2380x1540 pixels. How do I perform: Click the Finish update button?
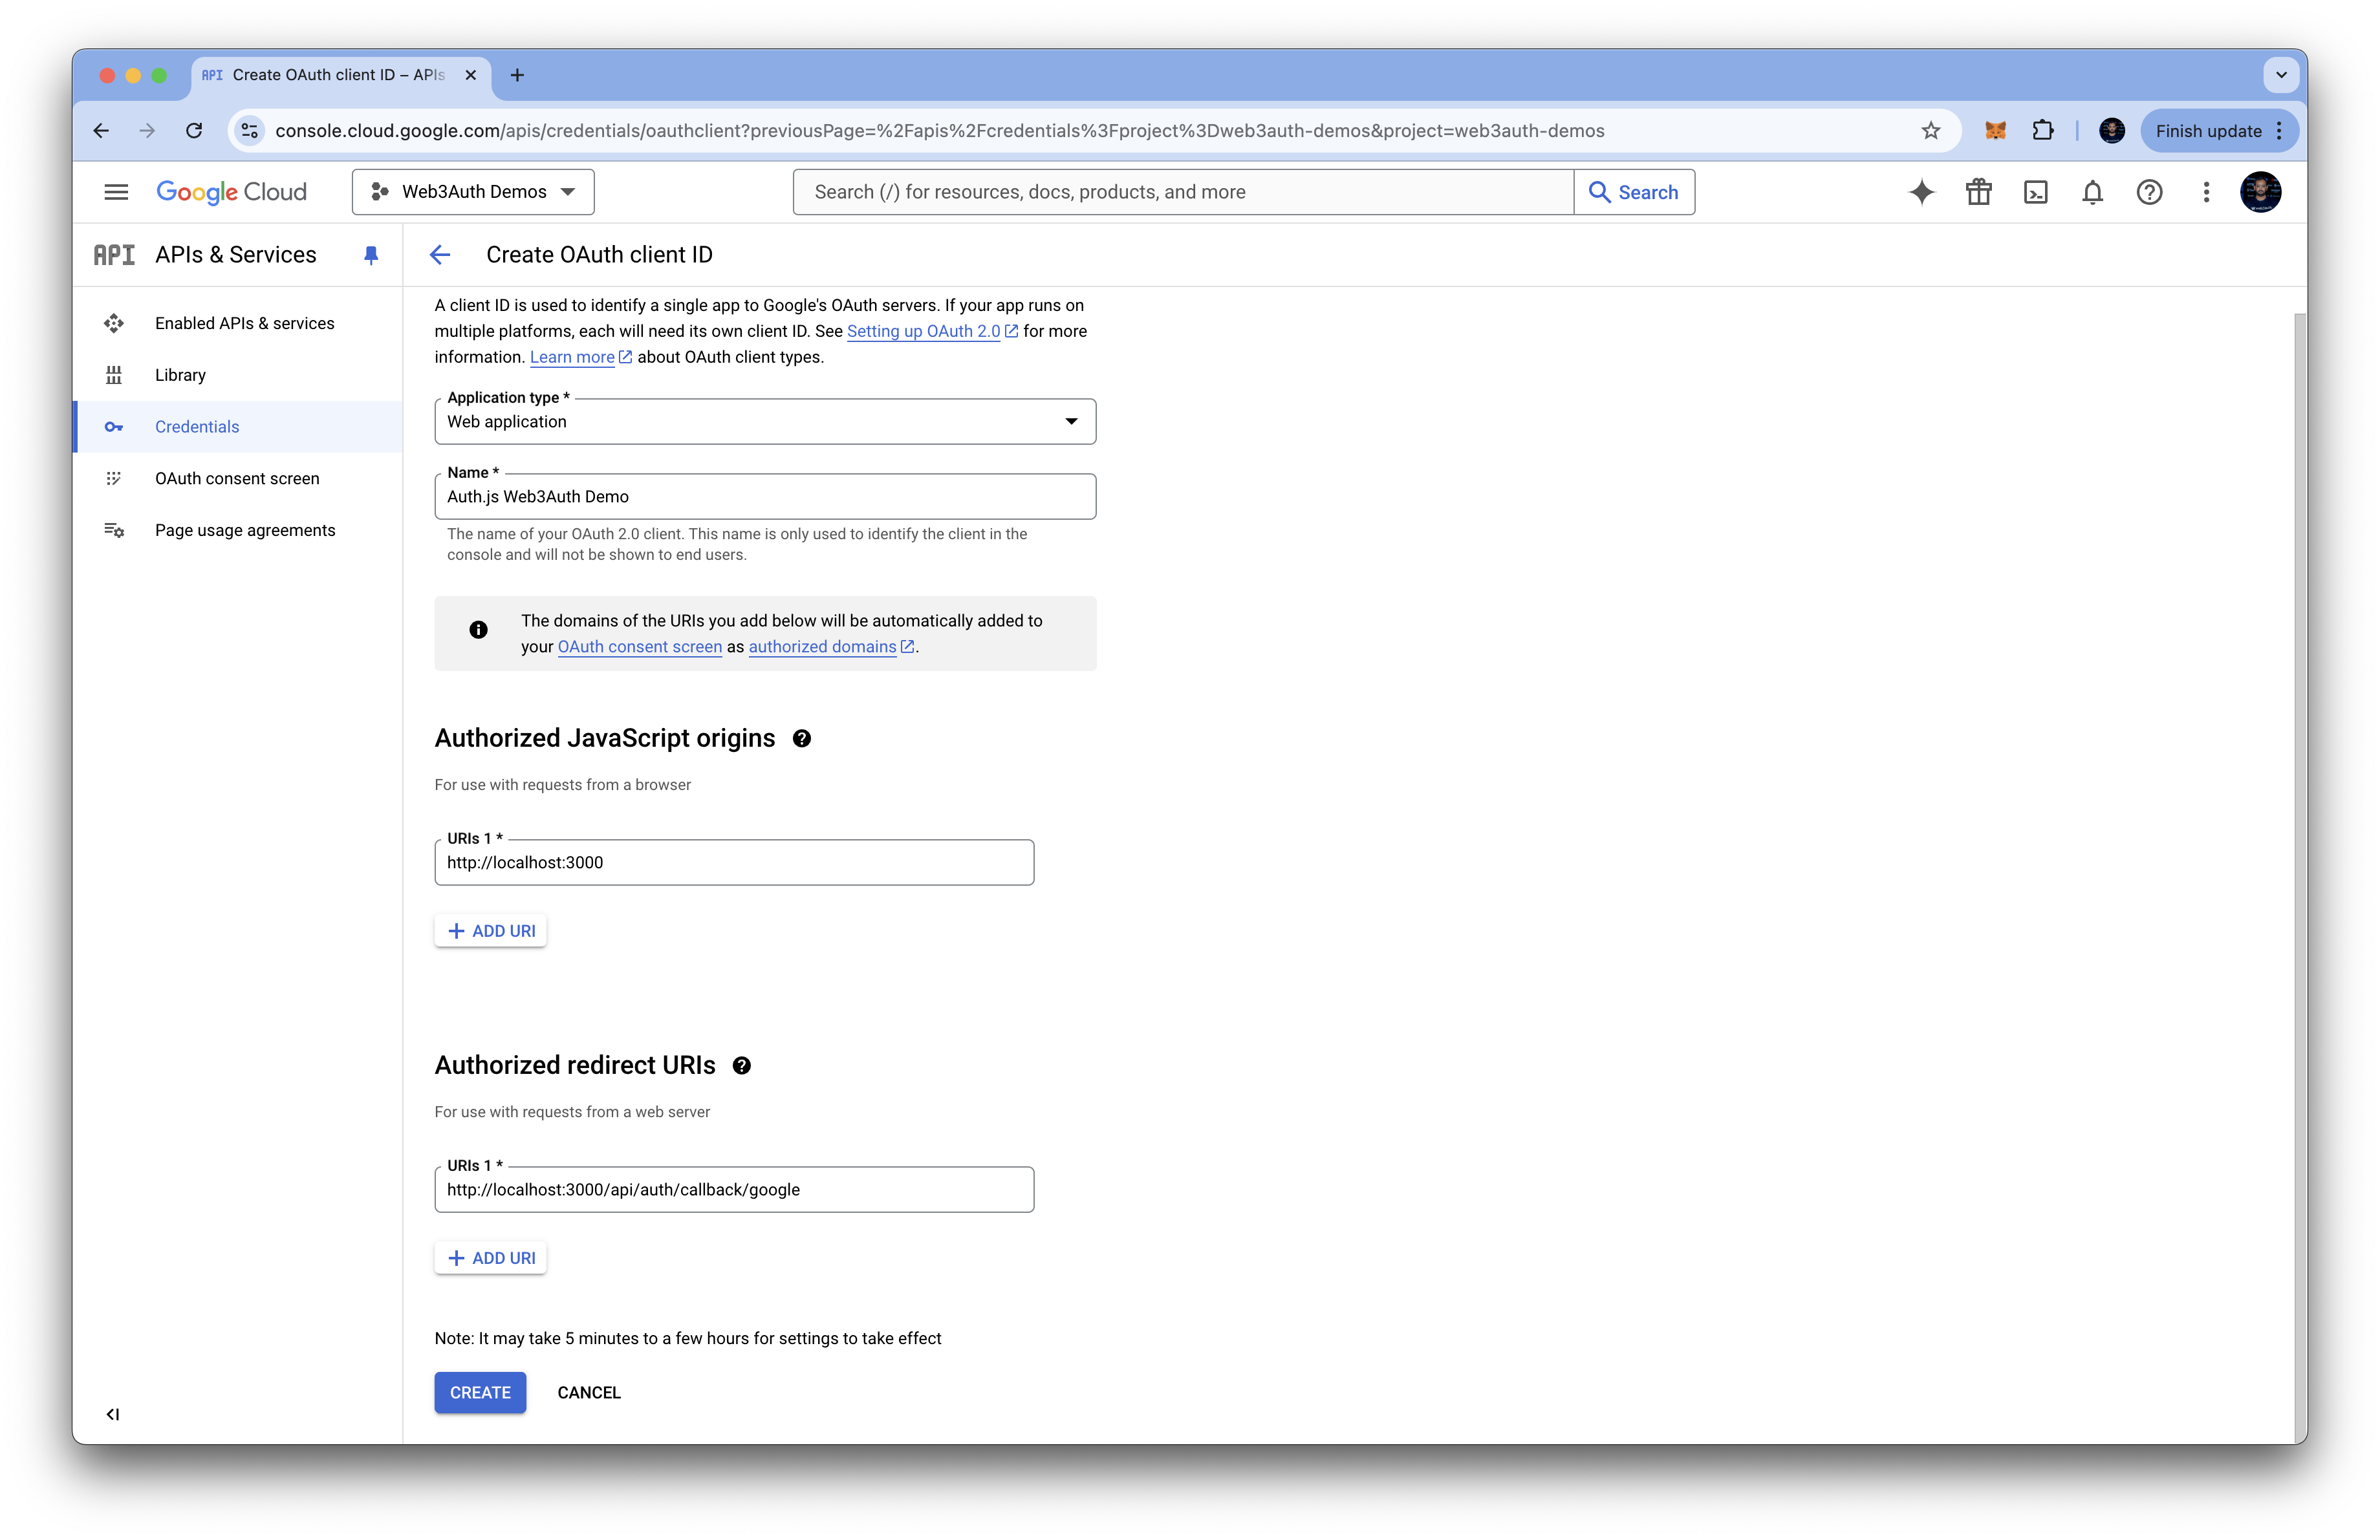(2218, 131)
